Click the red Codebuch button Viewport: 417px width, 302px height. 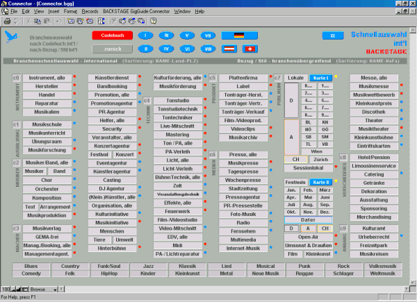(112, 35)
